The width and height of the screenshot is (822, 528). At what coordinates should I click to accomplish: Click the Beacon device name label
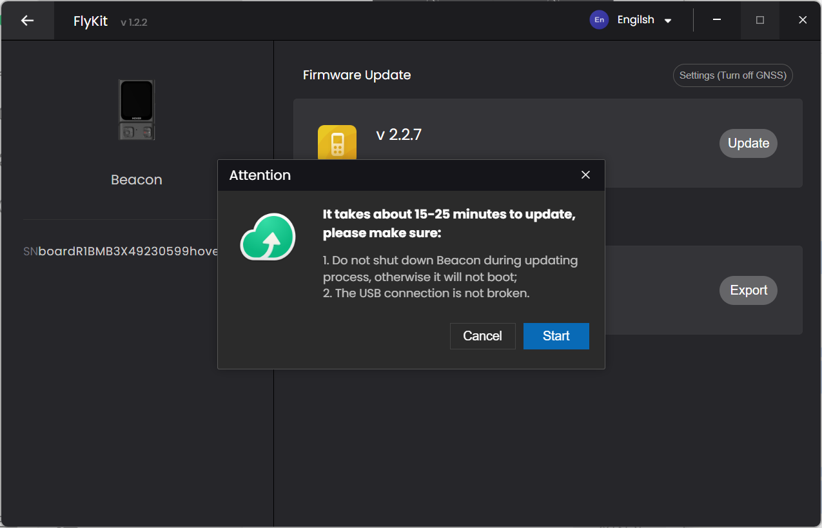tap(137, 180)
